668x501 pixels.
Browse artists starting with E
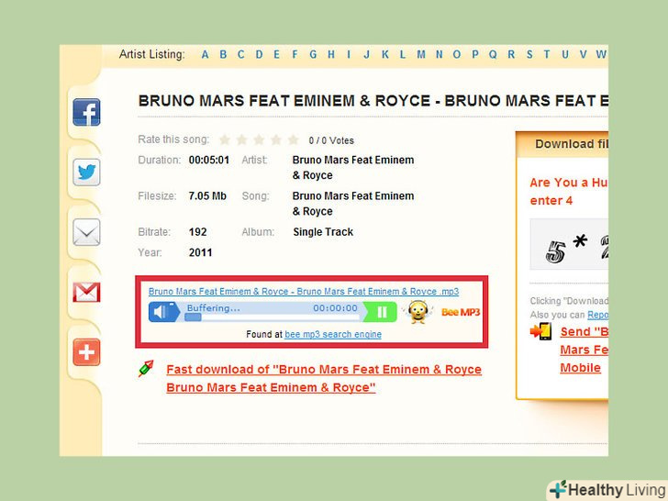[277, 54]
